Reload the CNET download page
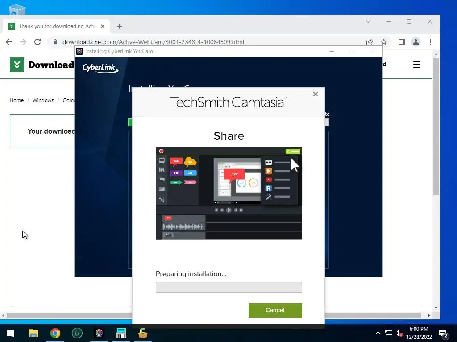This screenshot has height=342, width=457. click(37, 42)
